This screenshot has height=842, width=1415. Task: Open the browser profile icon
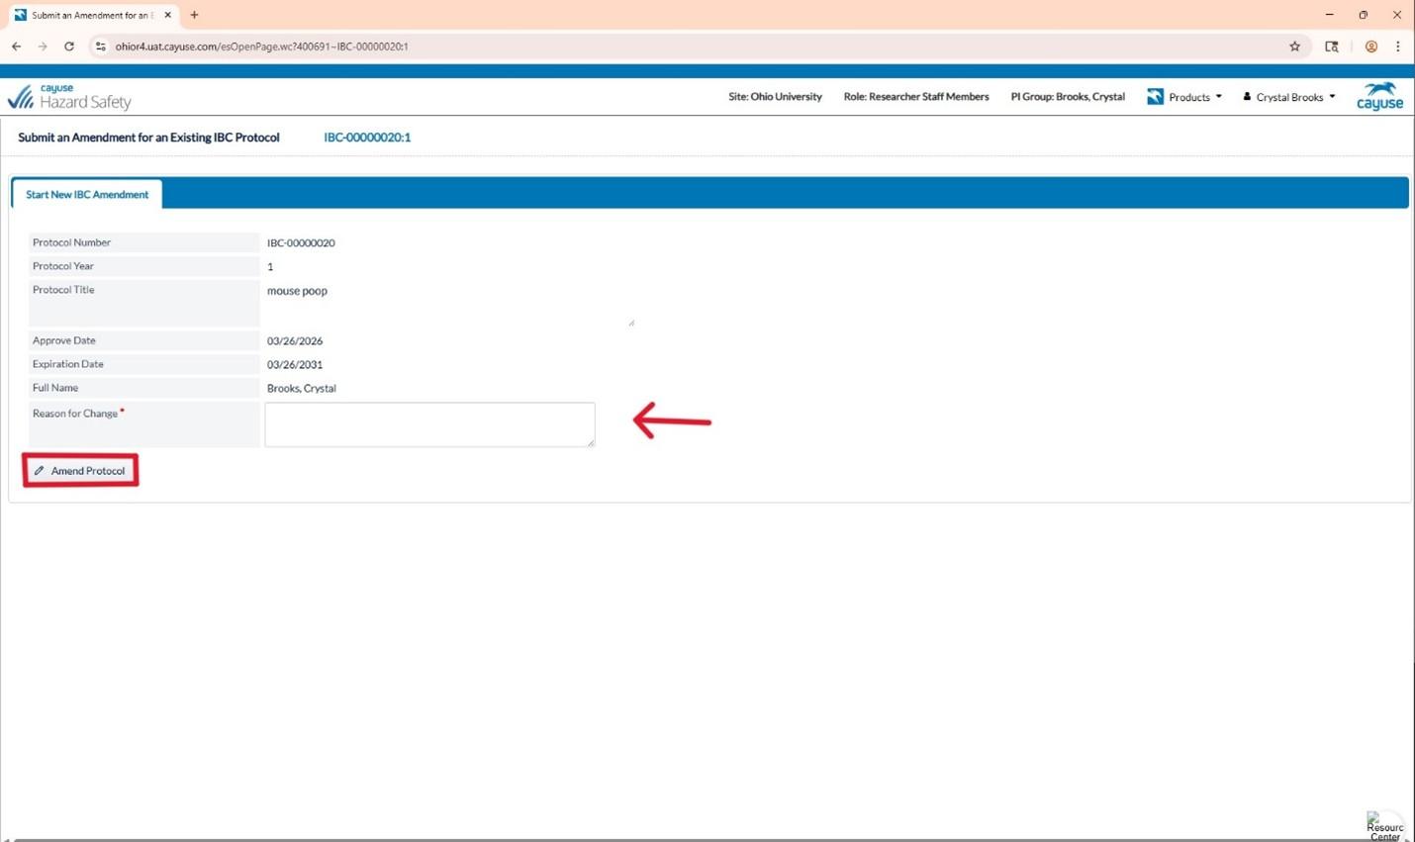tap(1370, 47)
